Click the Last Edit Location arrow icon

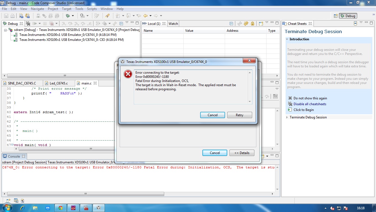pos(139,16)
